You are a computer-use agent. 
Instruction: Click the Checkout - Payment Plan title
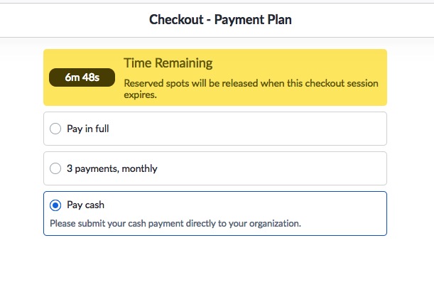[220, 20]
